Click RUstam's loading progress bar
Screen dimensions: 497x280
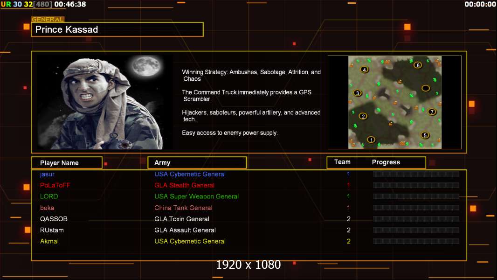pyautogui.click(x=416, y=230)
